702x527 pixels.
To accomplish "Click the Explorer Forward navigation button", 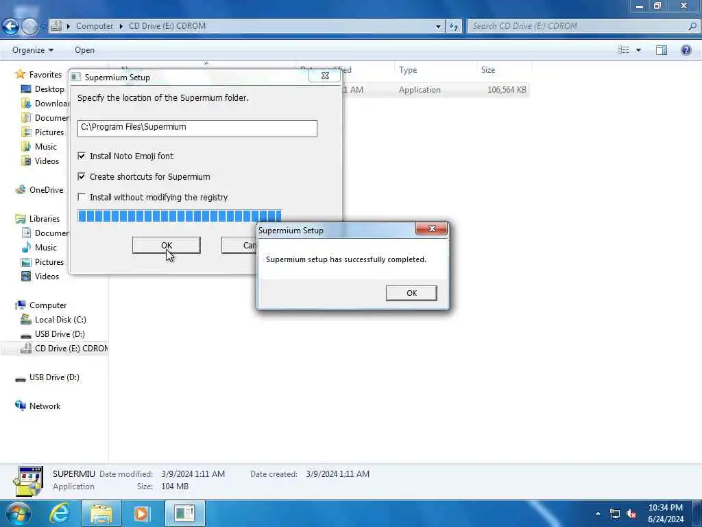I will (x=29, y=27).
